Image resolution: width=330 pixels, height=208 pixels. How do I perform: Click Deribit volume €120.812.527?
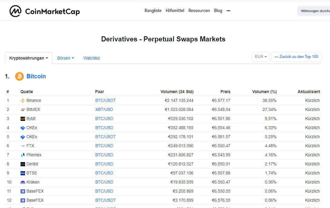point(181,164)
